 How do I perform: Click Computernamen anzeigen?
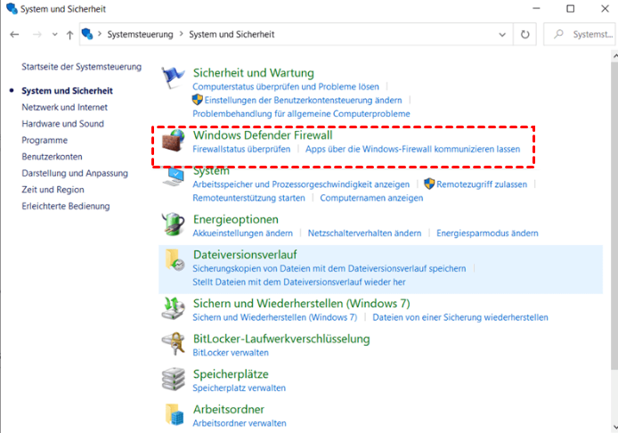pyautogui.click(x=371, y=198)
